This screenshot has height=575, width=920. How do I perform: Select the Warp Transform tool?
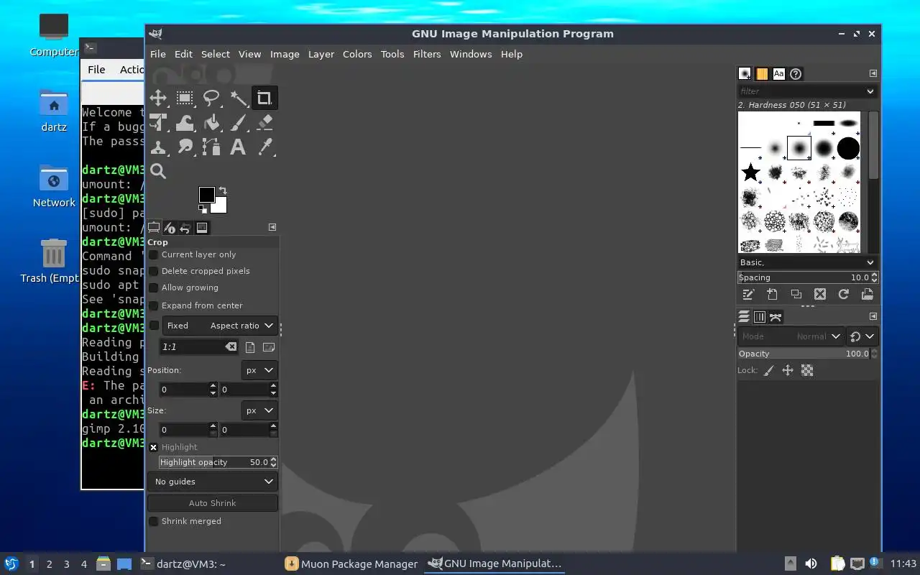click(185, 122)
